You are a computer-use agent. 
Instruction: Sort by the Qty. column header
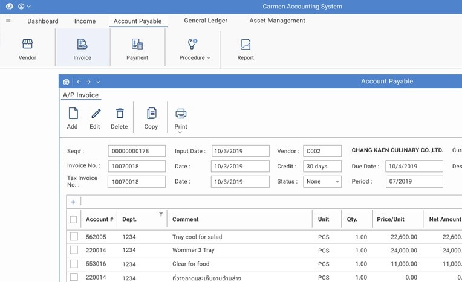[x=352, y=219]
